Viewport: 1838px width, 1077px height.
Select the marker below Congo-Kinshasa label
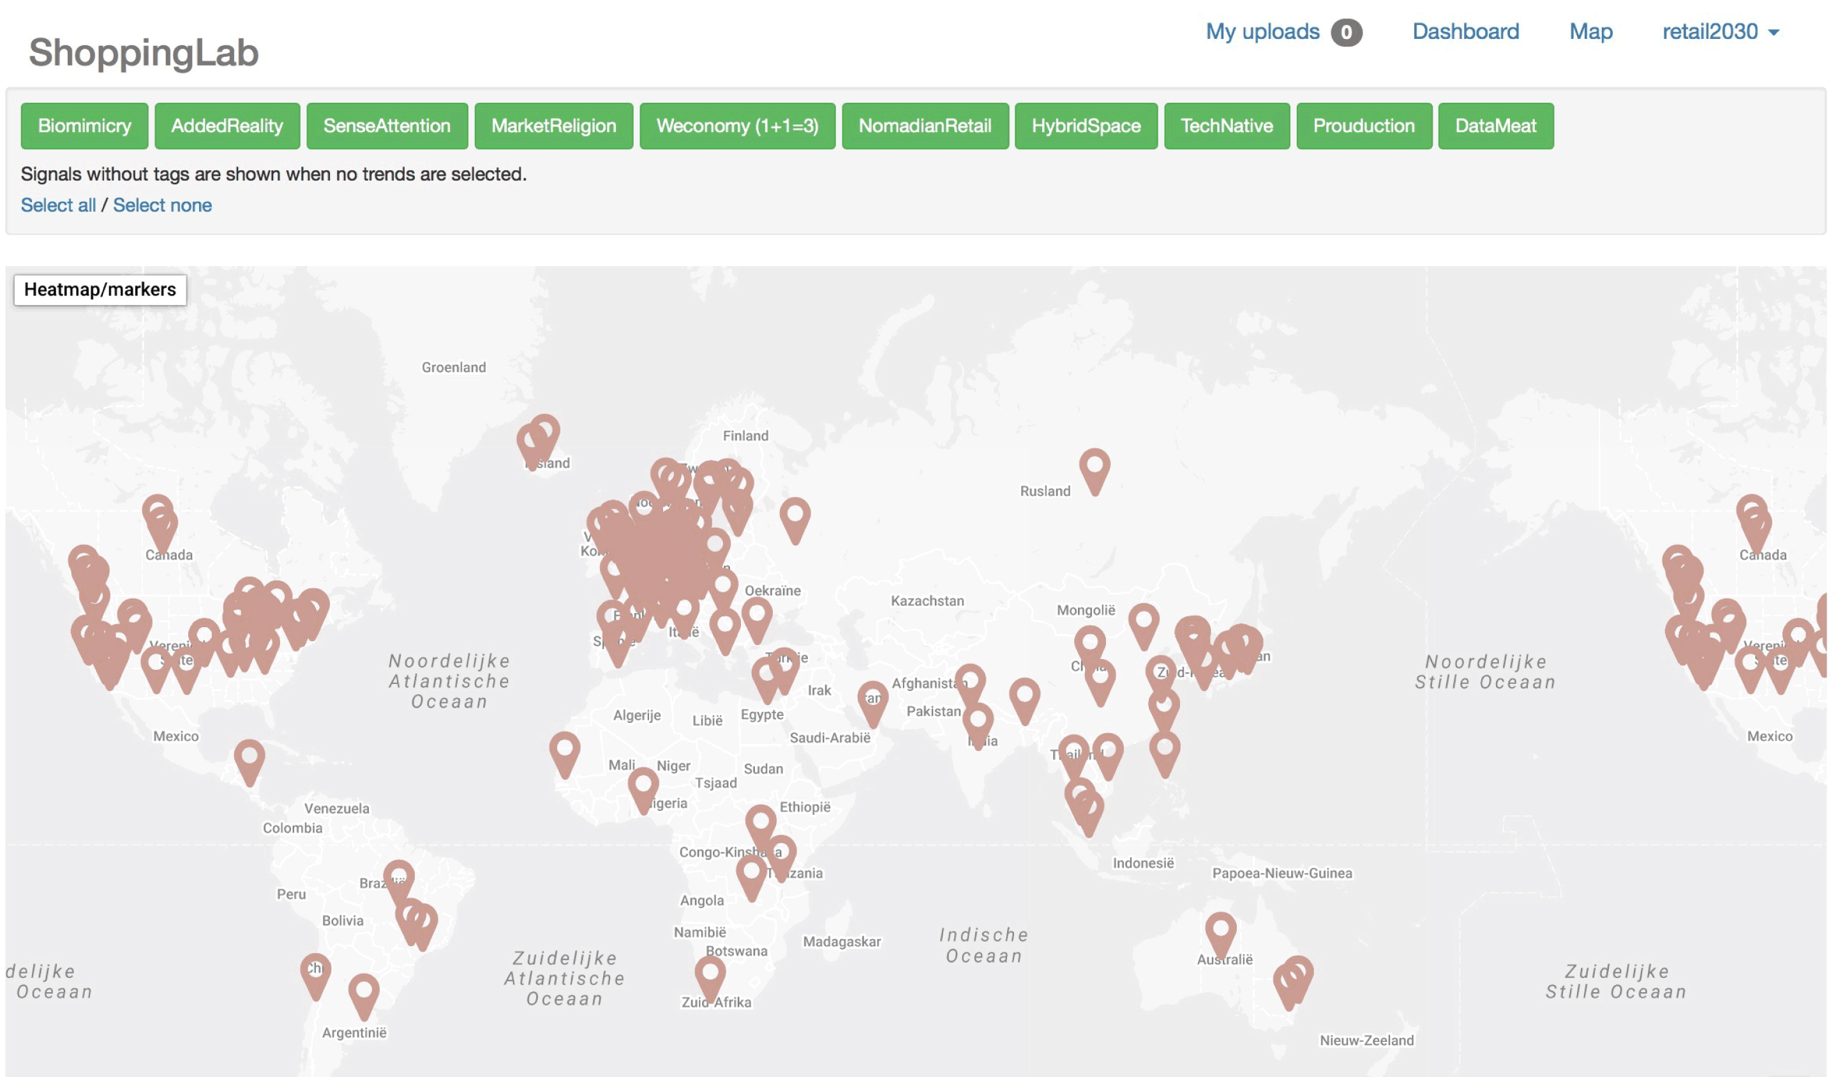(x=751, y=877)
